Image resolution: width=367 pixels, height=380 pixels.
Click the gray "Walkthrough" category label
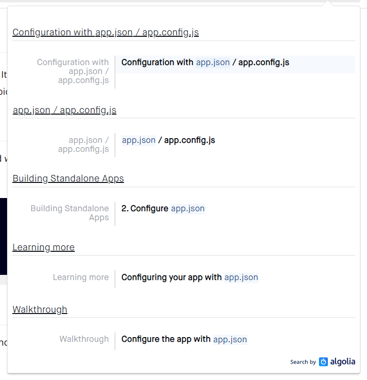click(84, 339)
